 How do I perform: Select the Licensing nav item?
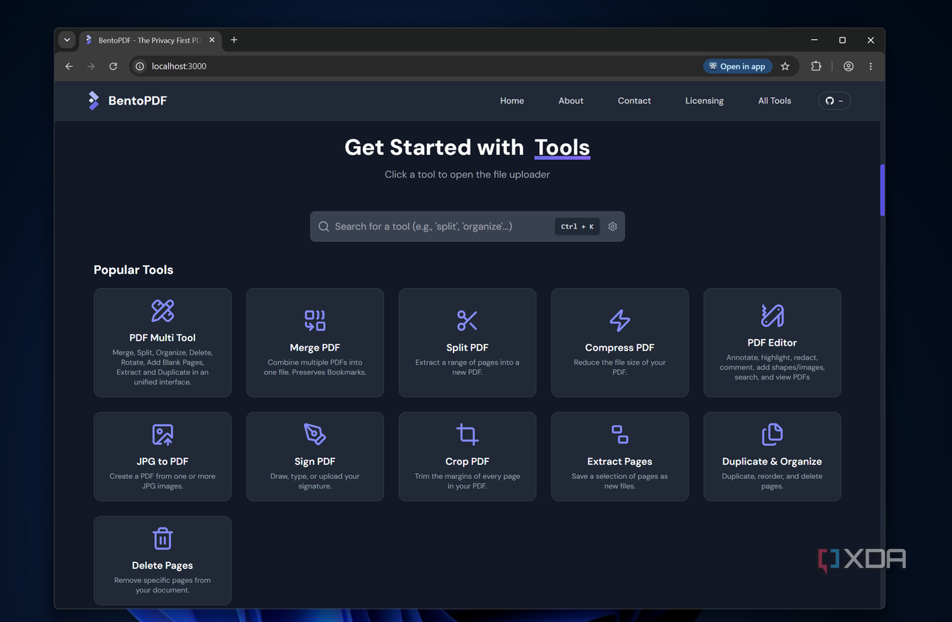click(704, 101)
